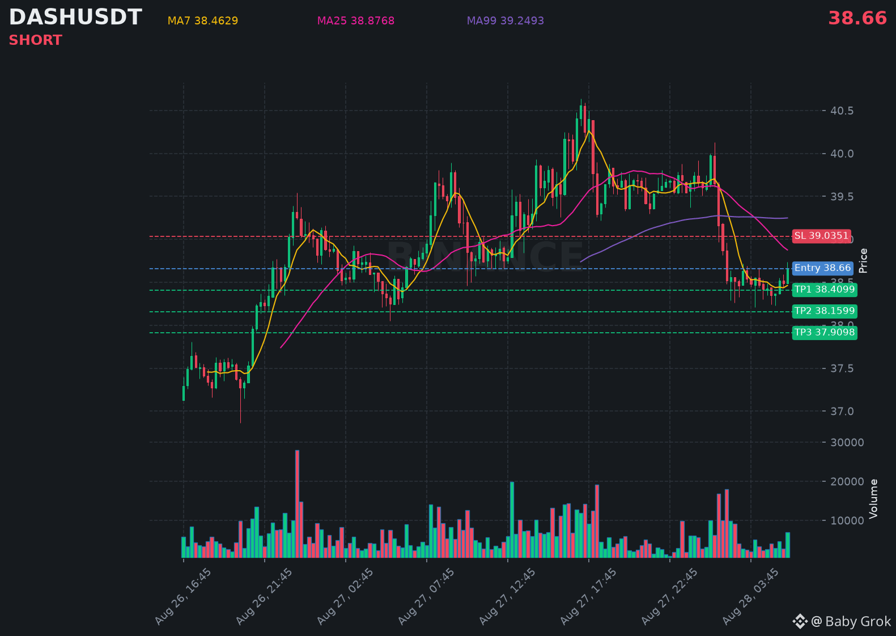
Task: Click the 40.5 price axis tick
Action: (x=842, y=111)
